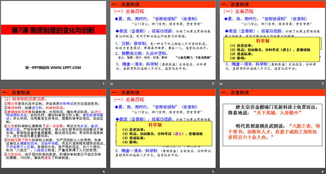
Task: Select slide 5 thumbnail
Action: [163, 128]
